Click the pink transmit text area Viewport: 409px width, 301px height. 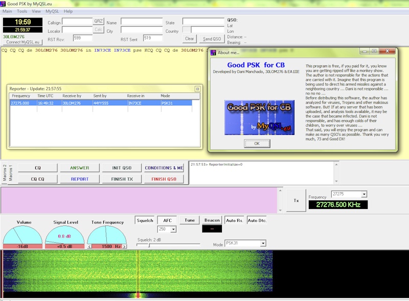click(x=139, y=200)
